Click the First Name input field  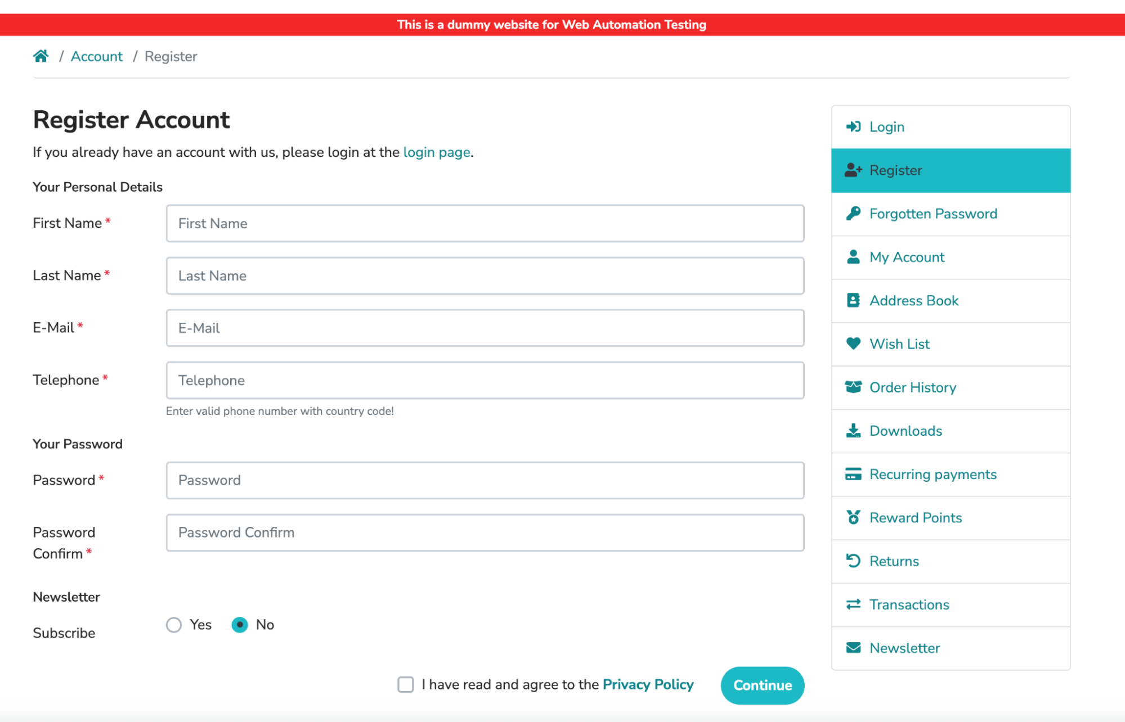point(485,223)
